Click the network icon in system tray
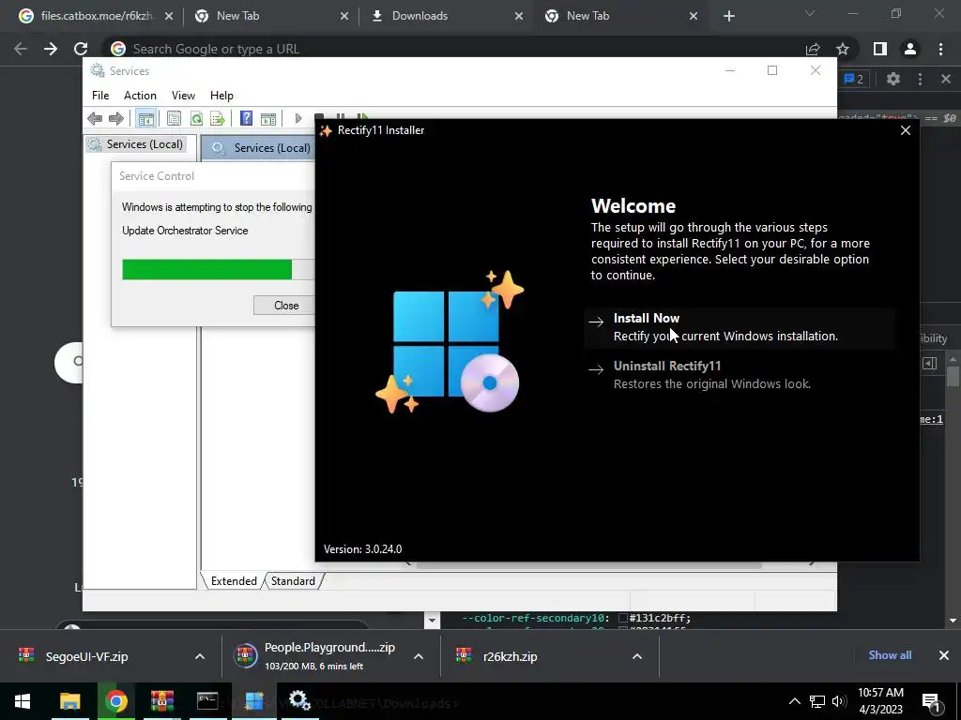The image size is (961, 720). 817,701
